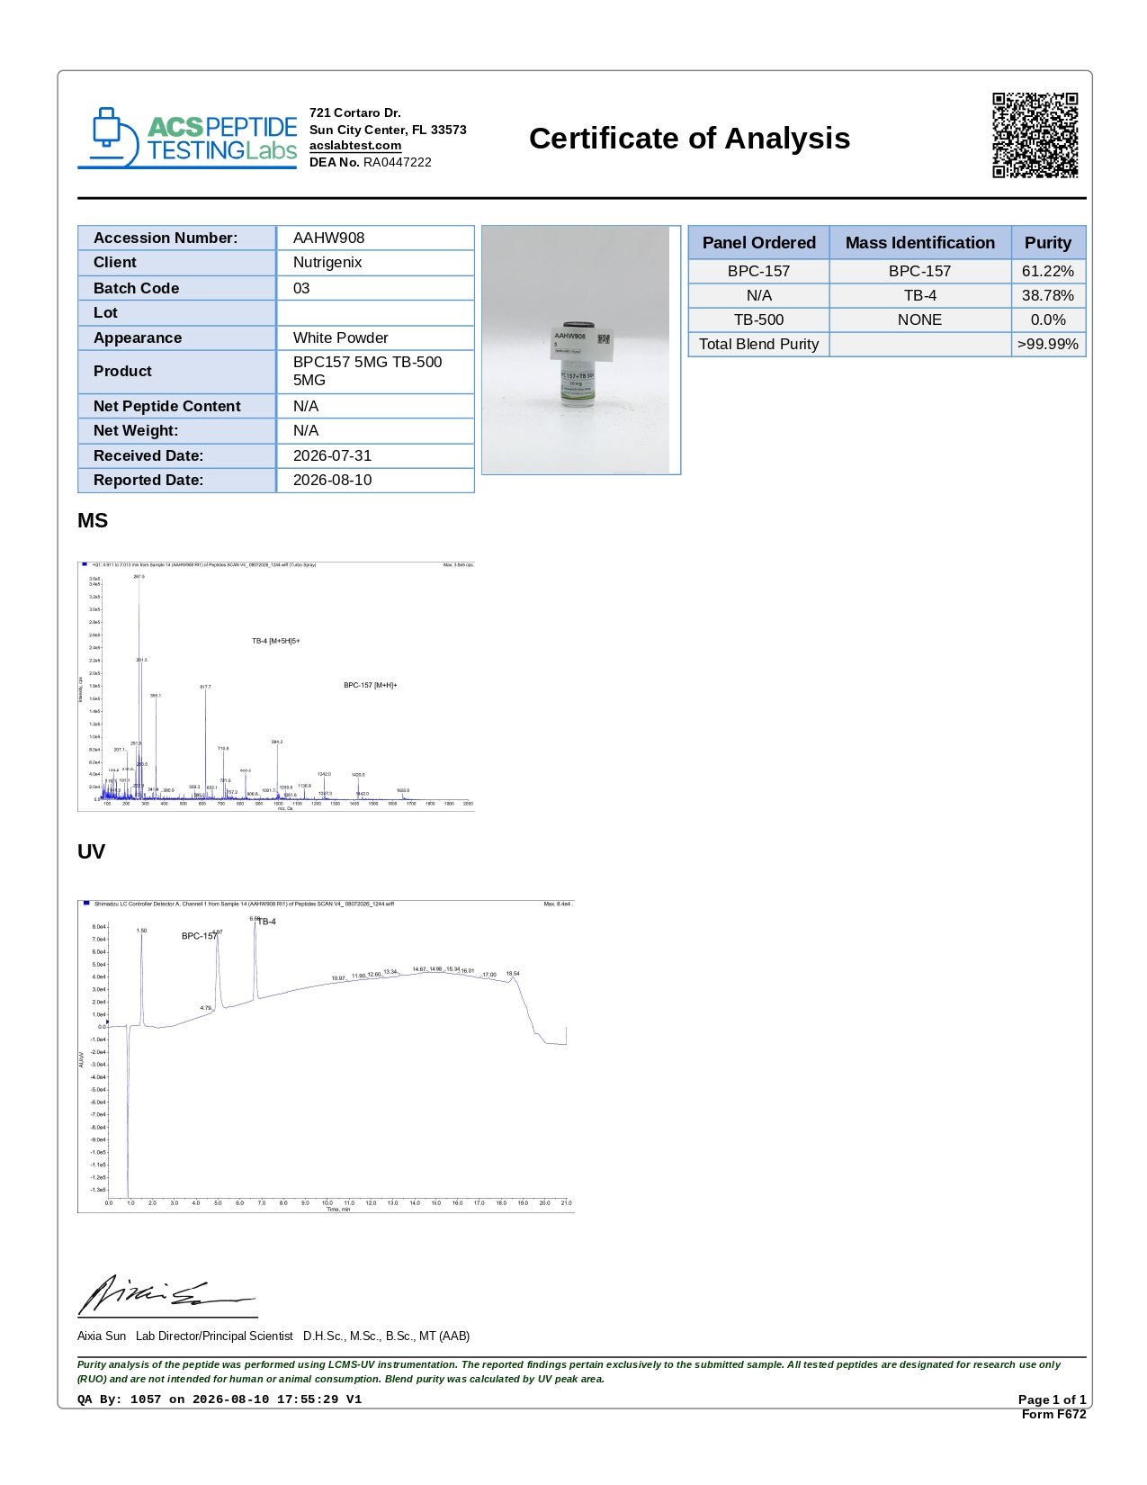
Task: Click the ACS Peptide Testing Labs logo
Action: (187, 138)
